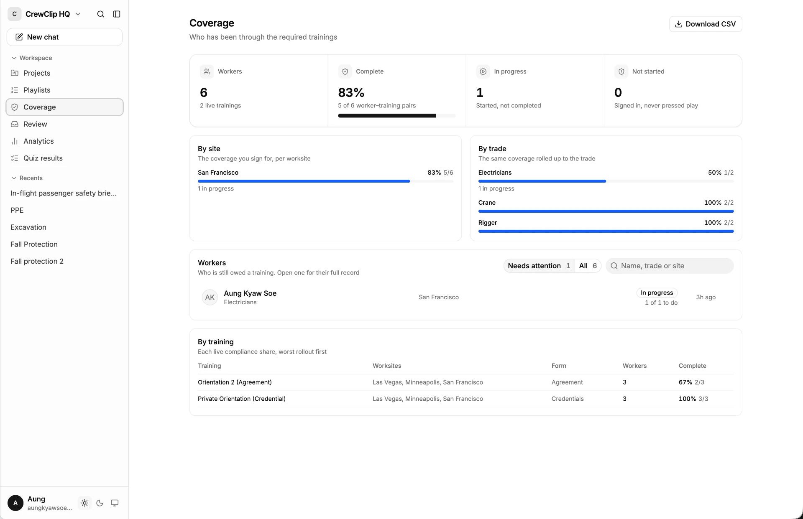Click the In progress card play icon

tap(483, 71)
